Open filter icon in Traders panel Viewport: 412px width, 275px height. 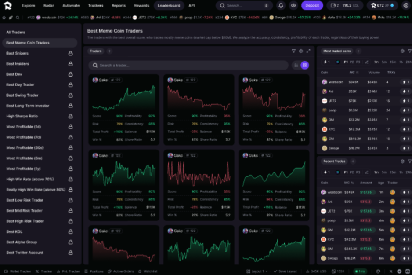(294, 51)
